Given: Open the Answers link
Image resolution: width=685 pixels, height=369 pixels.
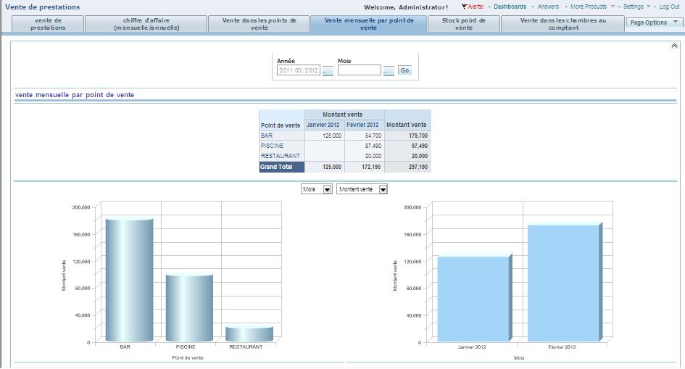Looking at the screenshot, I should click(548, 7).
